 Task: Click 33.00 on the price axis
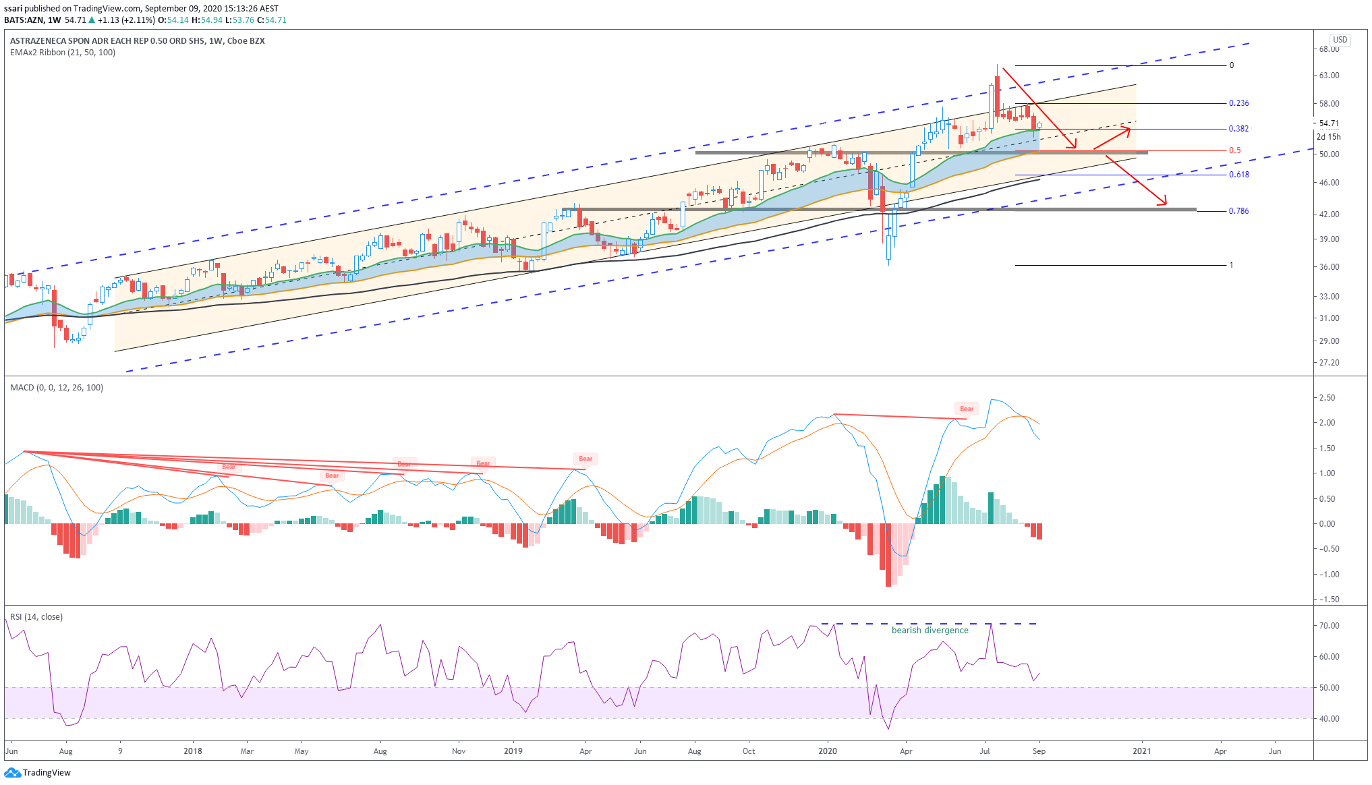(1329, 297)
